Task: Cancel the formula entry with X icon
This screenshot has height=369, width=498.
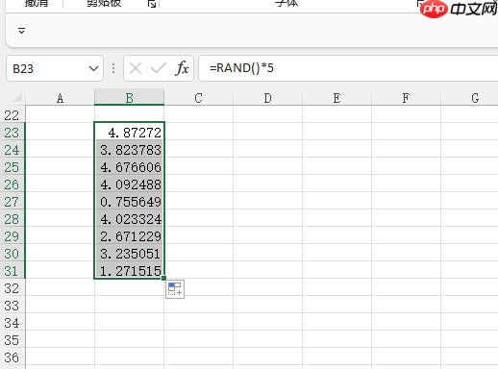Action: coord(136,68)
